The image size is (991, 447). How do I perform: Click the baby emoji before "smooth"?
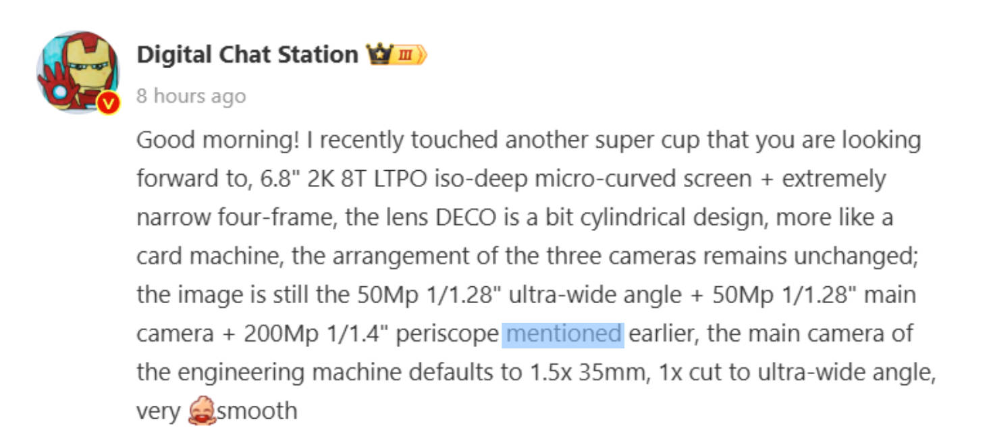[201, 411]
